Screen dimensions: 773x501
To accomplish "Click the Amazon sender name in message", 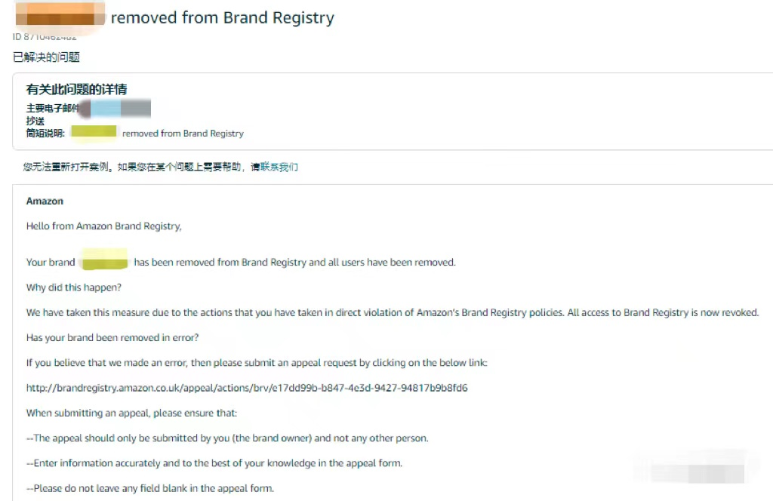I will tap(45, 201).
